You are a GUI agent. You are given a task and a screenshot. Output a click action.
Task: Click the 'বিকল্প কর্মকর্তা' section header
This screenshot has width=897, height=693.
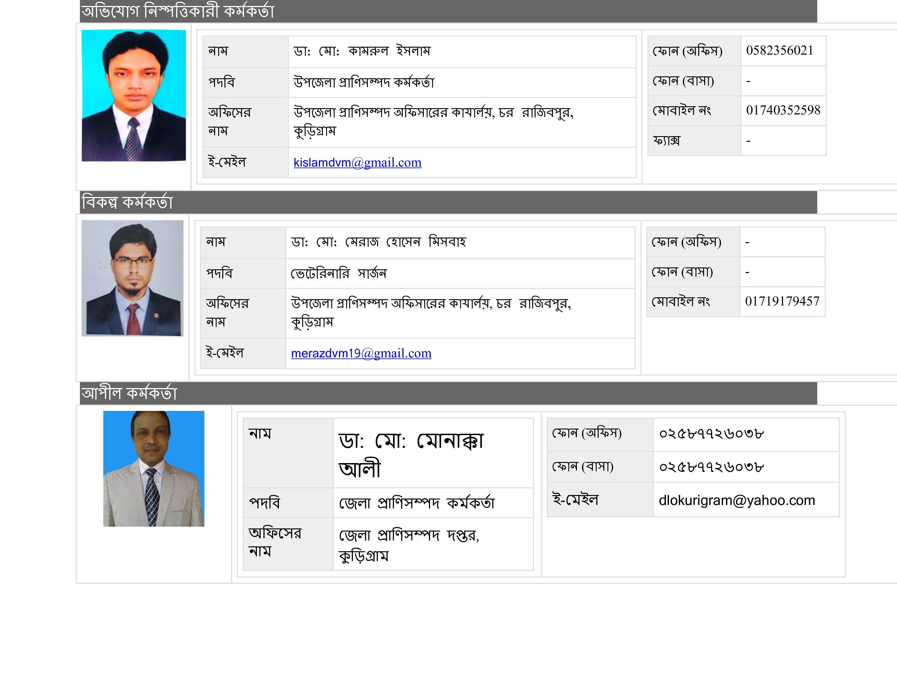click(x=127, y=202)
